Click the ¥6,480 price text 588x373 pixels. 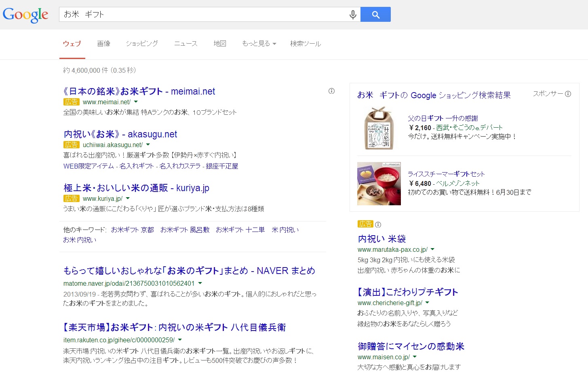pyautogui.click(x=420, y=183)
